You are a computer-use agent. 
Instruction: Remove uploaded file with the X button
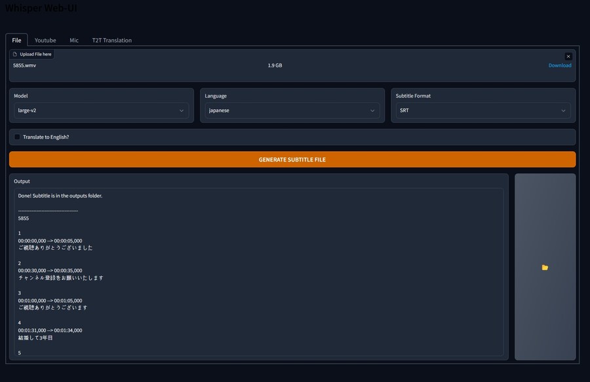click(x=568, y=56)
